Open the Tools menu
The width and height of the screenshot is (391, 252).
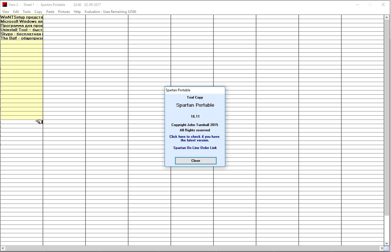click(x=27, y=12)
